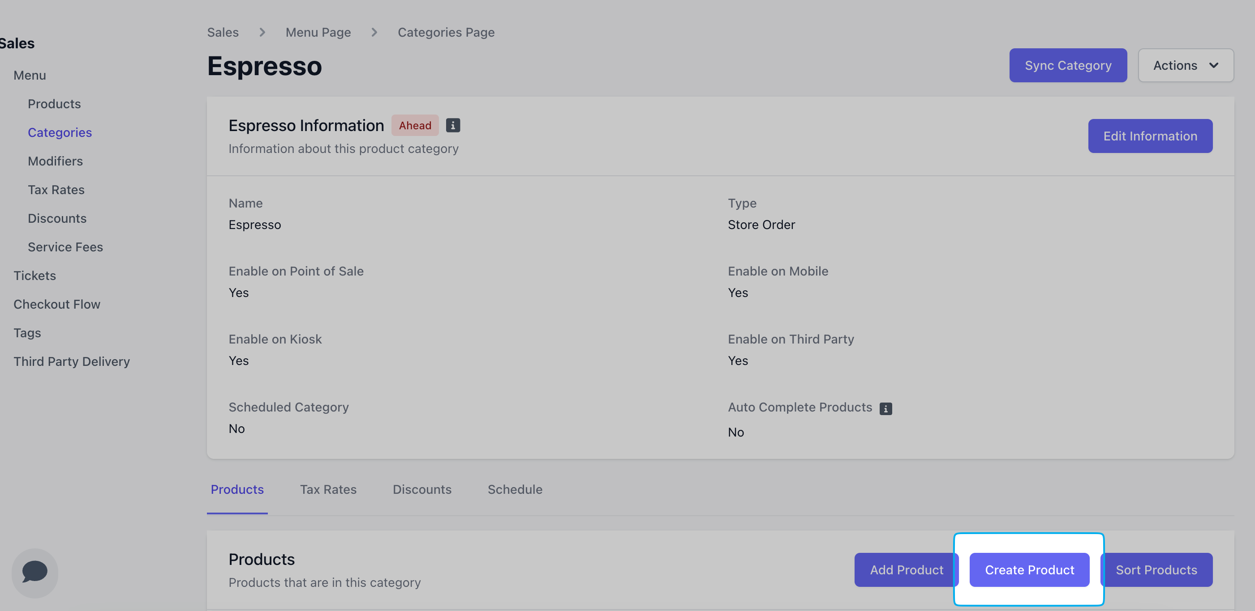Open Third Party Delivery in sidebar
The width and height of the screenshot is (1255, 611).
[x=72, y=361]
